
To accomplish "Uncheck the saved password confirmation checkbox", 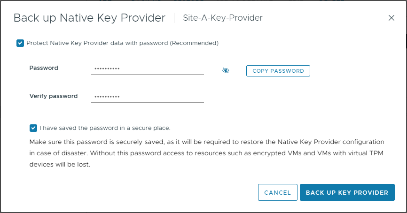I will [33, 128].
